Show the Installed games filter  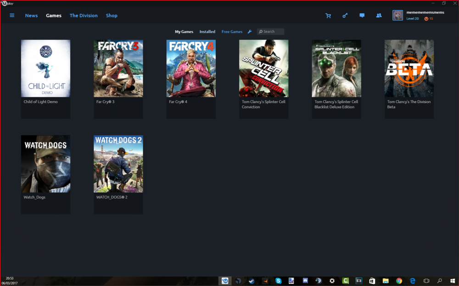click(x=207, y=32)
